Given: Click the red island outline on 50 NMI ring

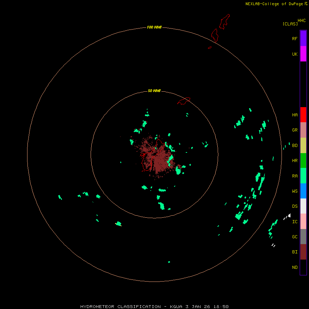Looking at the screenshot, I should tap(184, 101).
